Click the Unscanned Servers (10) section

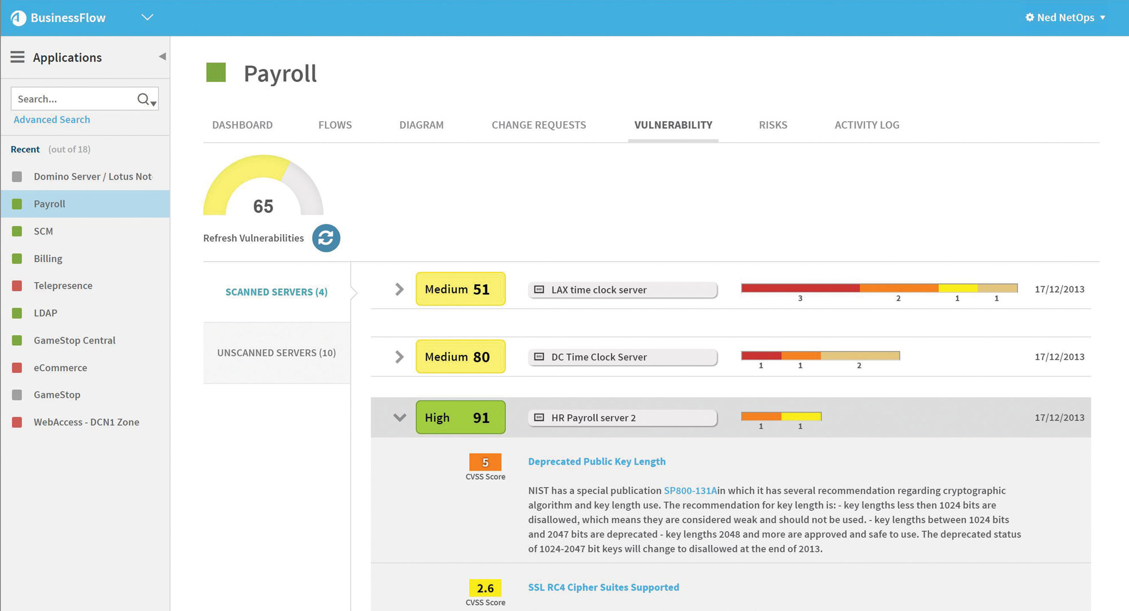[x=277, y=353]
